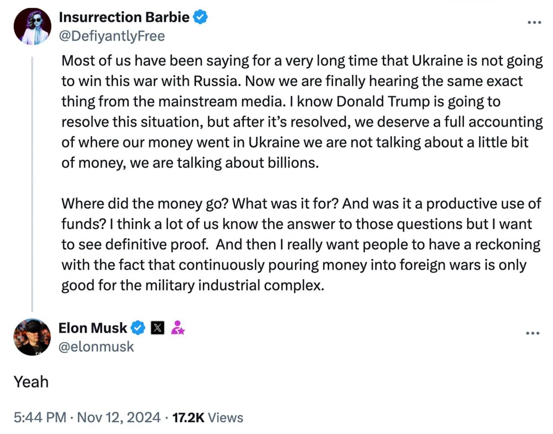Click Insurrection Barbie's blue verified badge
This screenshot has height=434, width=553.
point(200,17)
